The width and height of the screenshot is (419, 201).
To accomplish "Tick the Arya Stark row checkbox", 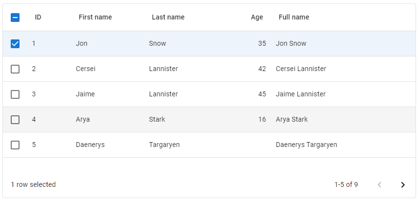I will pos(15,120).
